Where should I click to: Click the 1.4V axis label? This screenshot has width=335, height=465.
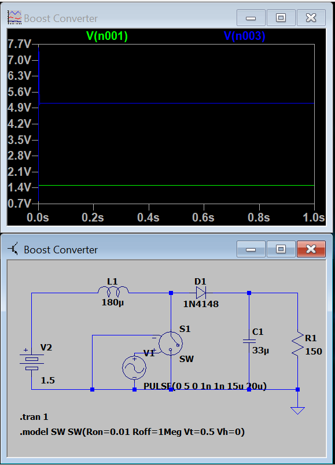[19, 187]
